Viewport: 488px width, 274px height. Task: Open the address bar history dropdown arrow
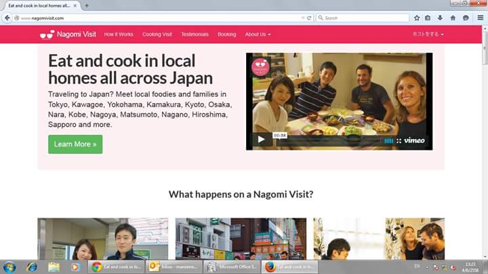303,18
